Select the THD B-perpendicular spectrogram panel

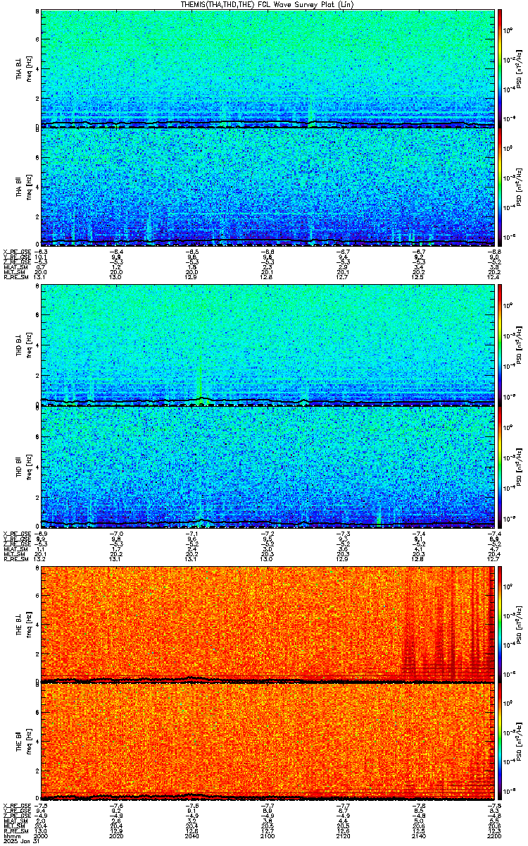tap(267, 345)
